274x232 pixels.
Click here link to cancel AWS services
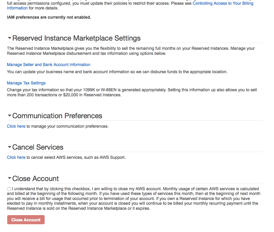[x=16, y=157]
